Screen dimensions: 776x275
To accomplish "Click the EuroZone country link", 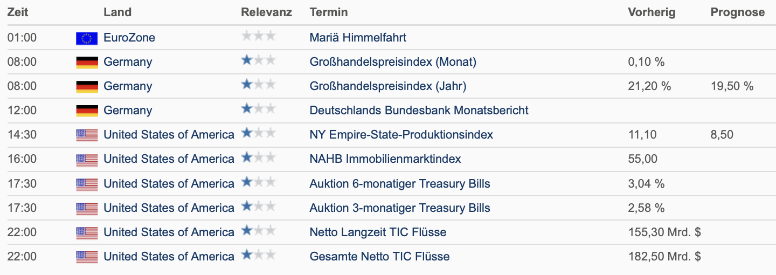I will (x=129, y=38).
